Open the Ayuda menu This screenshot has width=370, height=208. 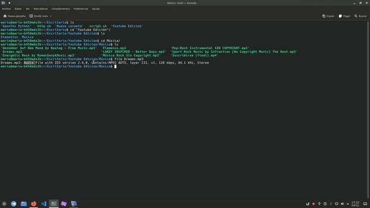point(96,9)
